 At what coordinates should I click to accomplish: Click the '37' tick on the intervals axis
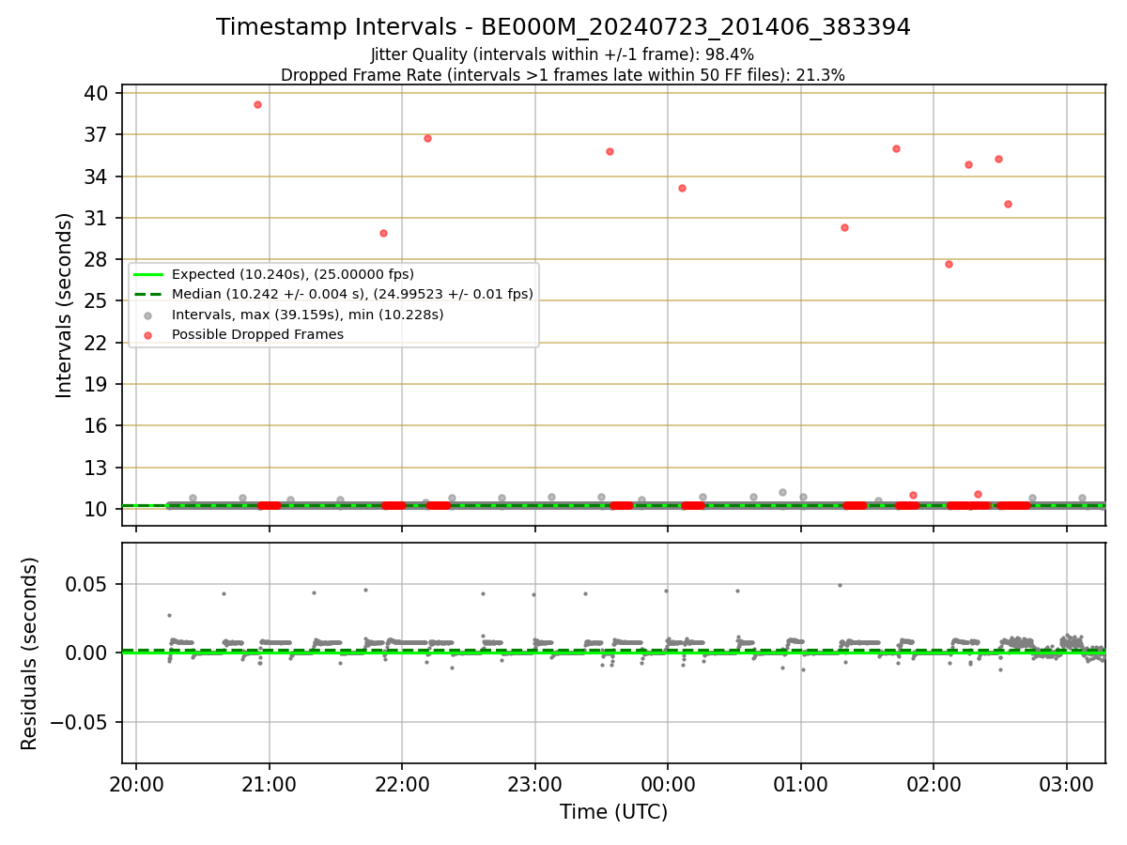[x=97, y=134]
